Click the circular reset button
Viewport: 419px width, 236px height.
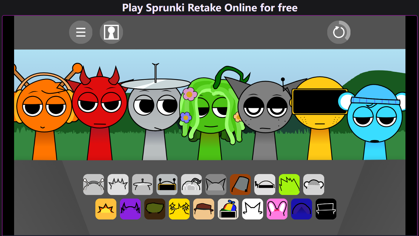click(x=339, y=32)
